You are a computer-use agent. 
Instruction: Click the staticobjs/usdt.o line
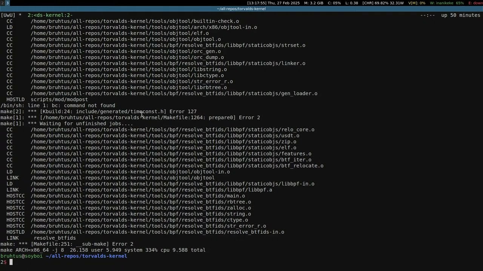[153, 135]
